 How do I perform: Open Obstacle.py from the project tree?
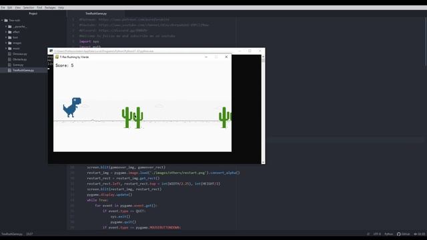(x=19, y=59)
